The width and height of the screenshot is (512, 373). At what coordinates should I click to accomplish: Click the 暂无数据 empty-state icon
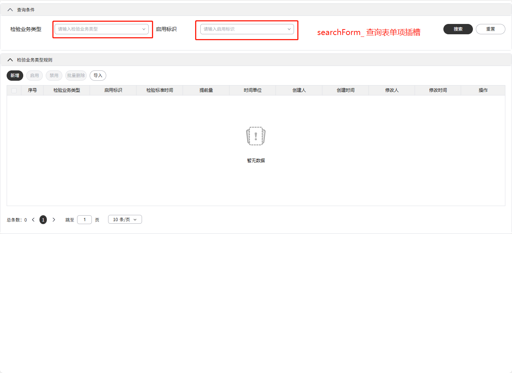(x=256, y=136)
